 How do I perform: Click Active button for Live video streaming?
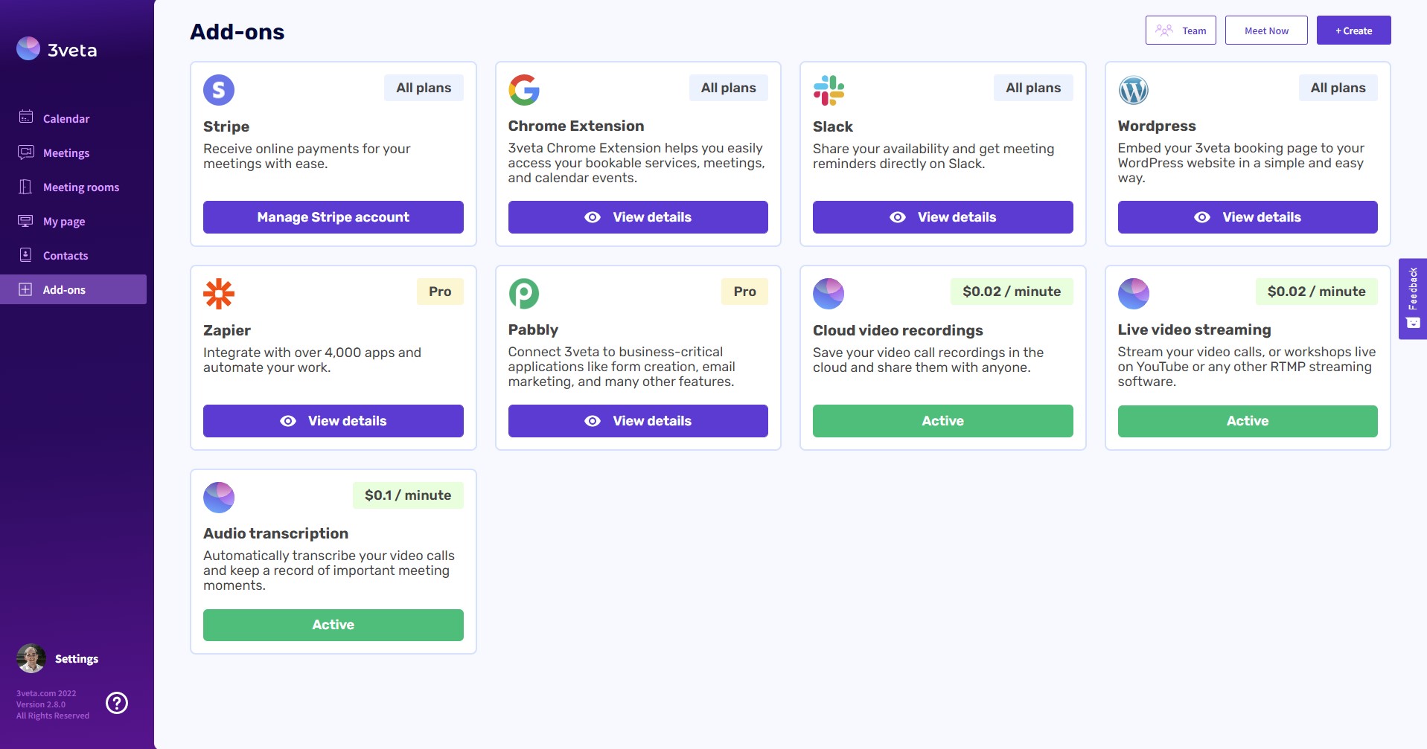click(x=1248, y=421)
